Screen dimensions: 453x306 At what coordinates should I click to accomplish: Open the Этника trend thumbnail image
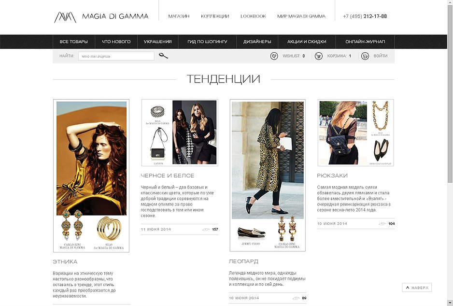click(91, 176)
